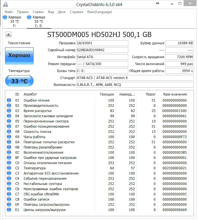Click the Возможности field S.M.A.R.T., APM
Viewport: 198px width, 220px height.
click(135, 85)
